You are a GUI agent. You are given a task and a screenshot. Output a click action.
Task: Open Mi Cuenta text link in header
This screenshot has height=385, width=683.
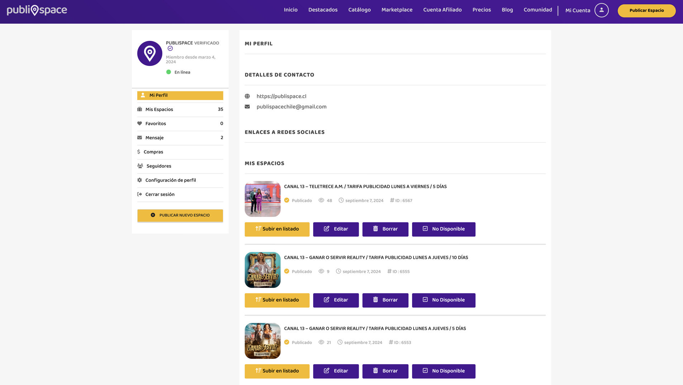pyautogui.click(x=578, y=10)
